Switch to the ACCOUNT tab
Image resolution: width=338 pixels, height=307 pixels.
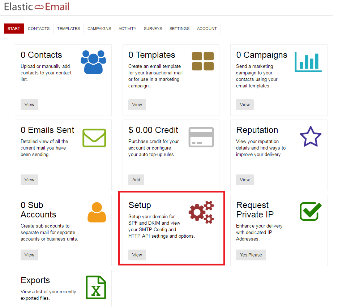tap(207, 29)
